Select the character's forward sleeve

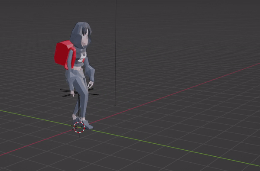90,71
